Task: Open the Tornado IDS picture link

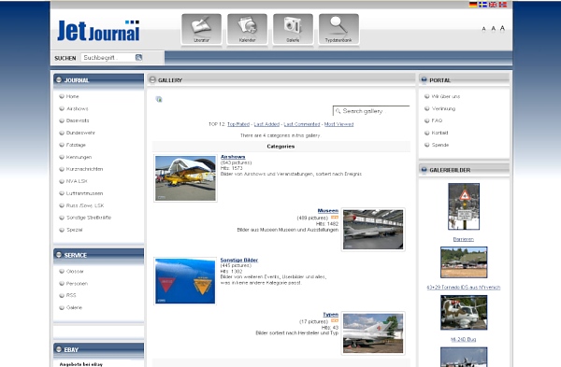Action: [x=464, y=288]
